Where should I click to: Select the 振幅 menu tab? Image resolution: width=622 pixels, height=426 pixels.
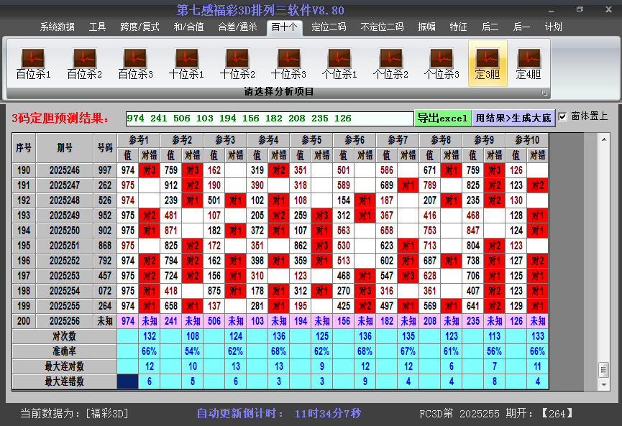pos(427,27)
